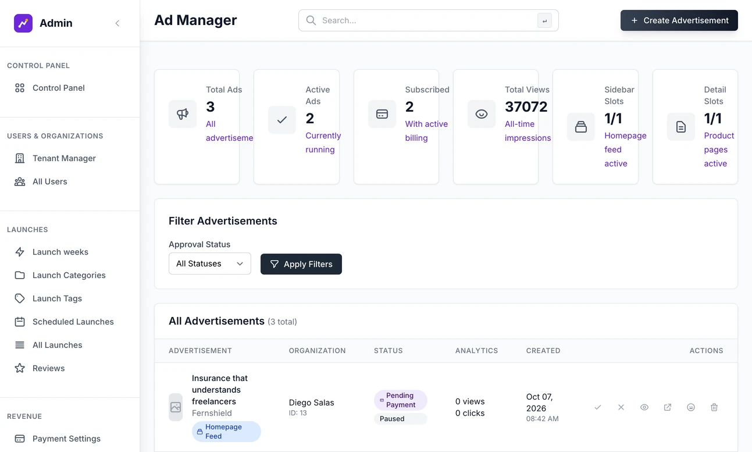Open the All Statuses dropdown
Image resolution: width=752 pixels, height=452 pixels.
tap(210, 264)
